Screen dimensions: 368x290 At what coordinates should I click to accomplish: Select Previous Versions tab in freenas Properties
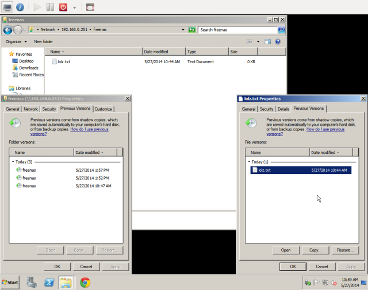(x=75, y=109)
